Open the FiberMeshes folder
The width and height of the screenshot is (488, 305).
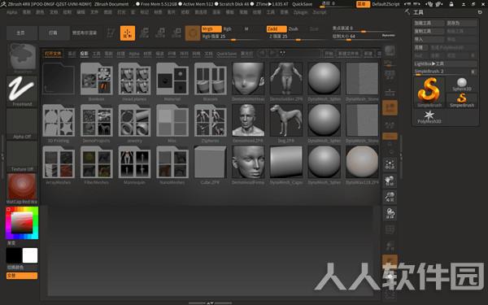point(96,165)
